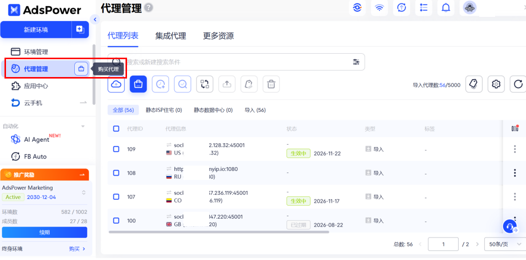Open the search filter settings icon

(x=356, y=62)
